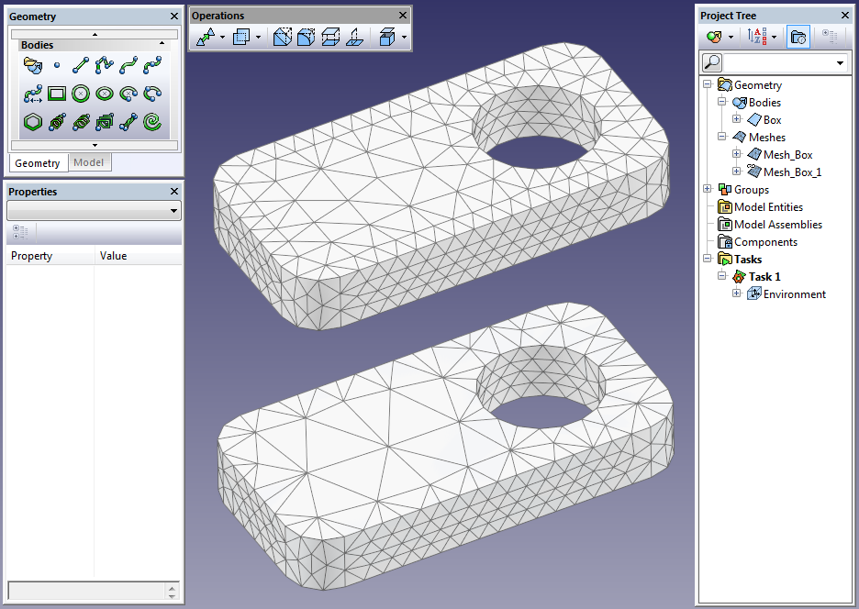Expand the Groups tree node
This screenshot has width=859, height=609.
[x=707, y=190]
